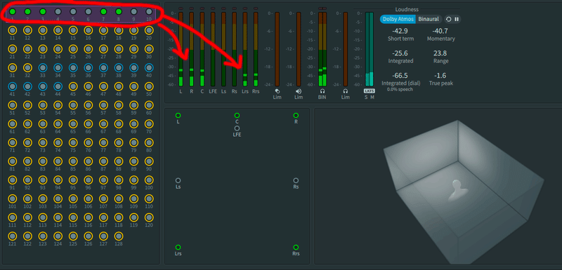Viewport: 562px width, 270px height.
Task: Click the LFE channel level meter
Action: [x=213, y=49]
